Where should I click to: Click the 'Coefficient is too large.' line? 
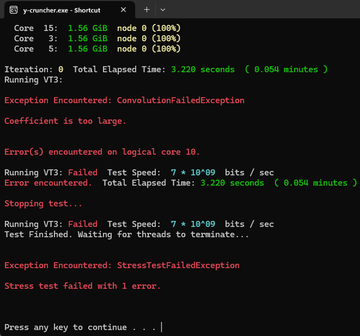[65, 121]
